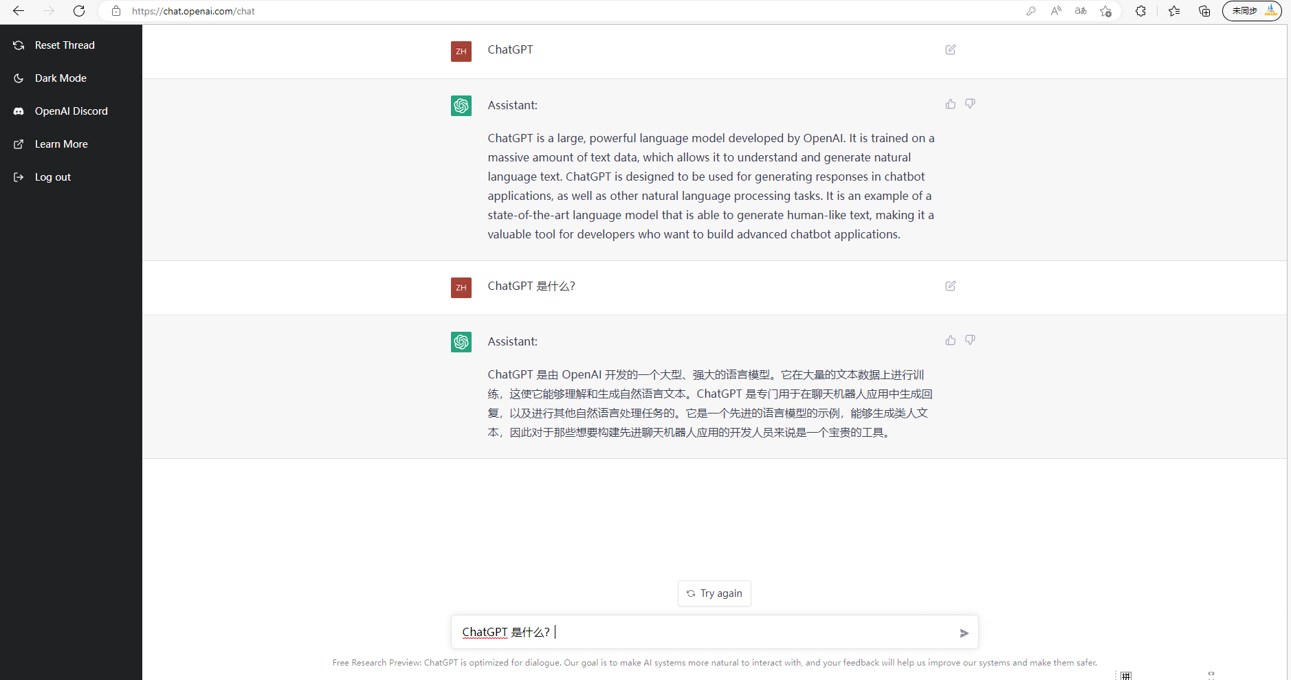Click the send message arrow icon

pos(964,633)
